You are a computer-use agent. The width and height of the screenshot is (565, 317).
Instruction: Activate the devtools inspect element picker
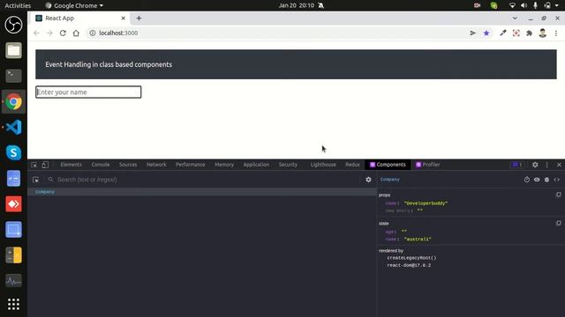(x=34, y=165)
